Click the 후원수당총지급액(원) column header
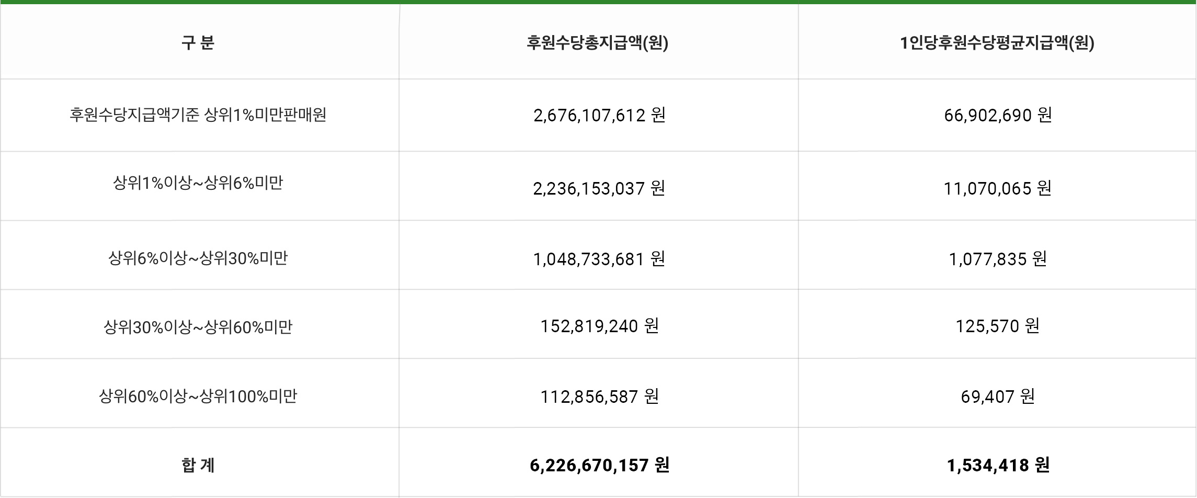This screenshot has height=498, width=1197. (598, 43)
